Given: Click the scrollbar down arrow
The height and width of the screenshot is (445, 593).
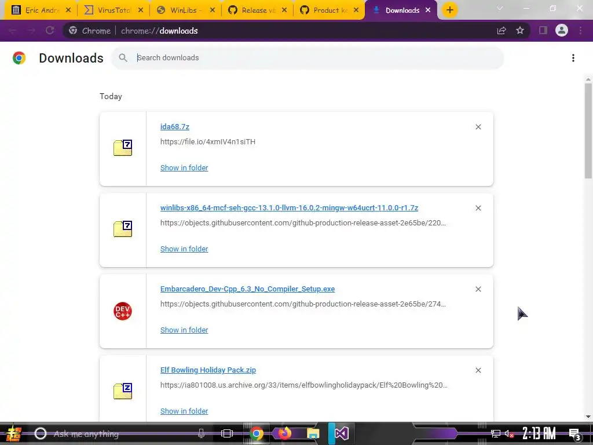Looking at the screenshot, I should tap(588, 417).
